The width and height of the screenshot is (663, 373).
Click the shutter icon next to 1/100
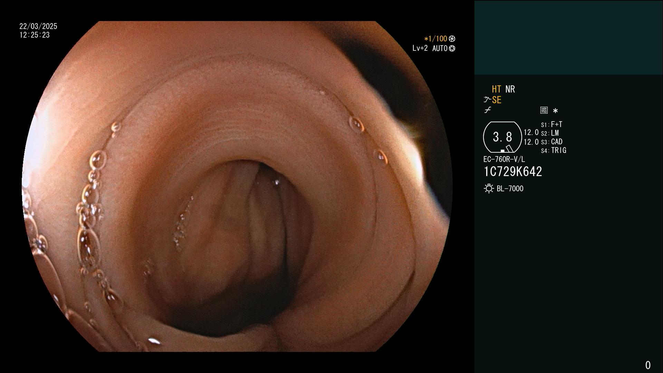coord(452,39)
